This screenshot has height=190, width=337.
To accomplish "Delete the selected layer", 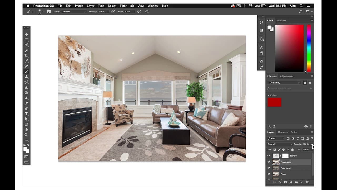I will tap(307, 182).
